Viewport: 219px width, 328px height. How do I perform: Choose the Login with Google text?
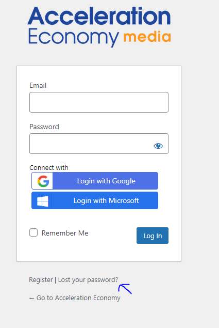point(106,181)
